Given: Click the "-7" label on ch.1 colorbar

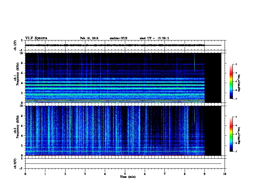Looking at the screenshot, I should (236, 99).
